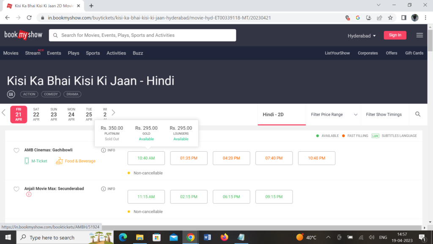Click the BookMyShow logo
The width and height of the screenshot is (433, 244).
23,35
